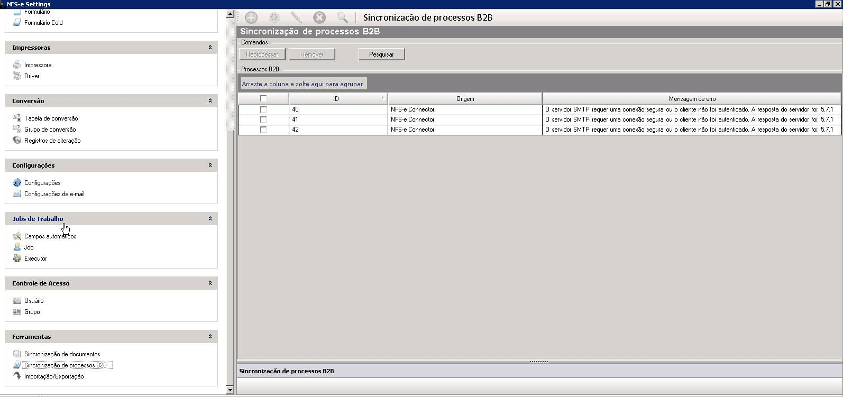Collapse the Ferramentas section
Image resolution: width=843 pixels, height=397 pixels.
210,337
